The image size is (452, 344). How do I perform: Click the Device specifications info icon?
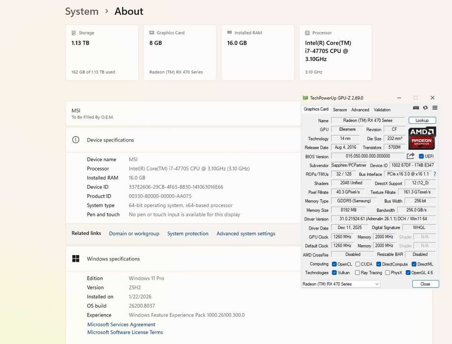76,140
